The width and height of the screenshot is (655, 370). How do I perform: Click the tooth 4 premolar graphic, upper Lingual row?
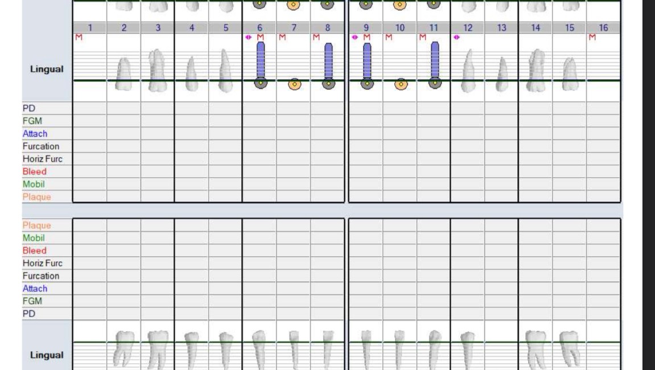click(x=191, y=74)
